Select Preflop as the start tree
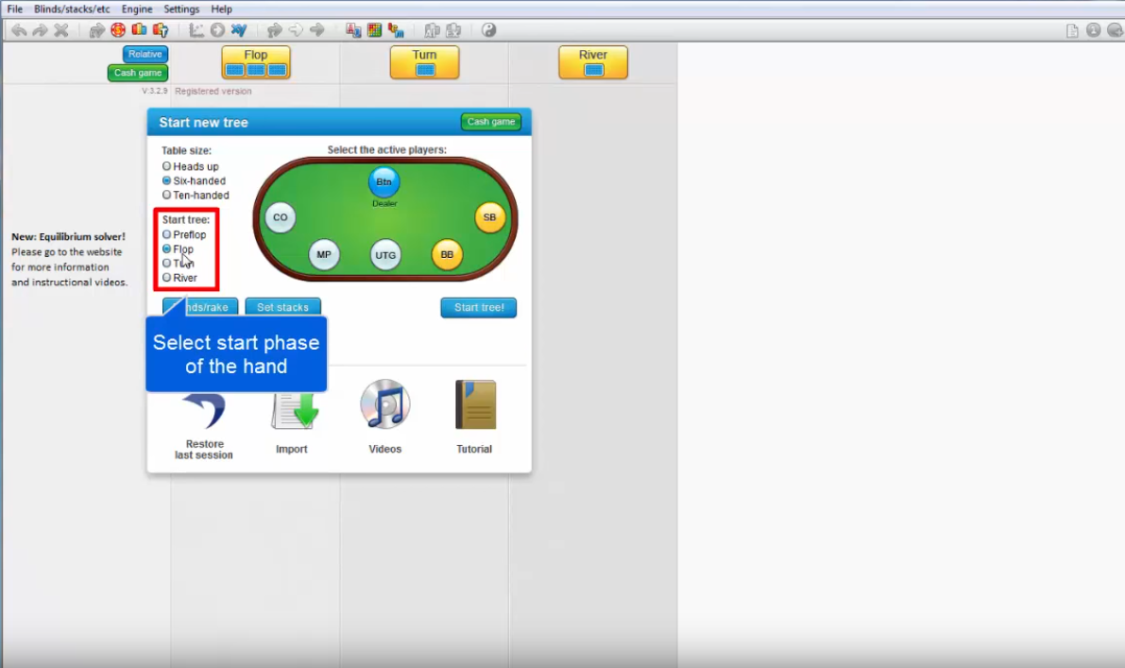1125x668 pixels. point(166,234)
